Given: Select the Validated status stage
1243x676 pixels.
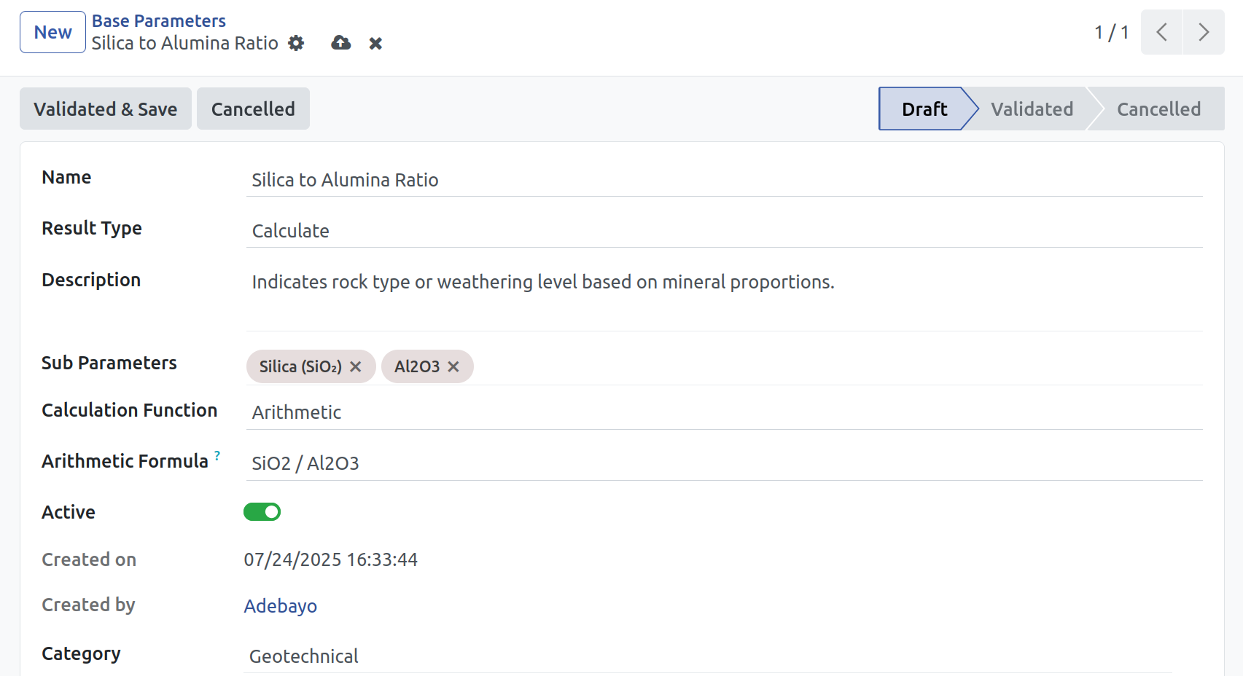Looking at the screenshot, I should click(1032, 109).
